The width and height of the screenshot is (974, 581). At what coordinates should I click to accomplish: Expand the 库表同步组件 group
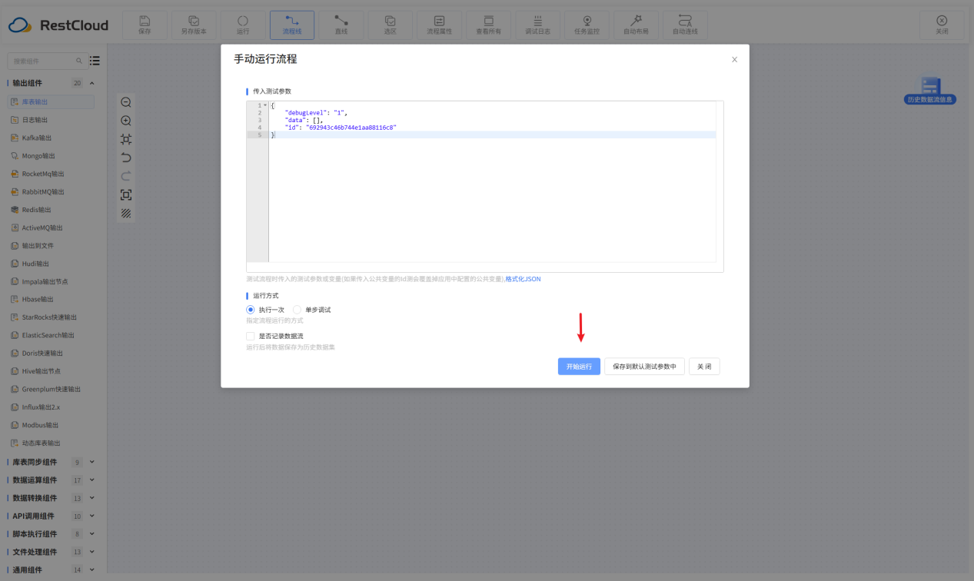click(x=92, y=462)
